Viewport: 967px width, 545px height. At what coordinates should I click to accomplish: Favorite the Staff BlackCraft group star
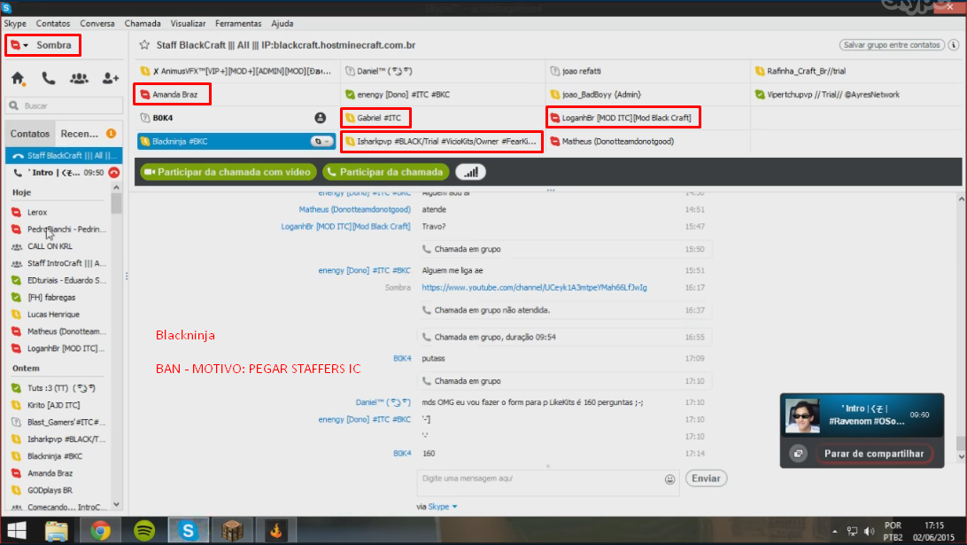pos(144,45)
